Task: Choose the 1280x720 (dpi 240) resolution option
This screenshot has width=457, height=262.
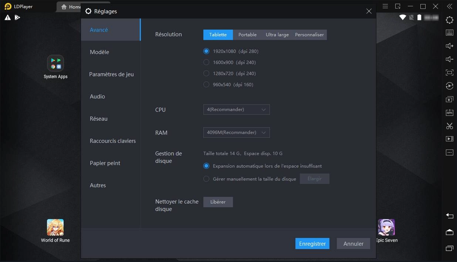Action: click(207, 74)
